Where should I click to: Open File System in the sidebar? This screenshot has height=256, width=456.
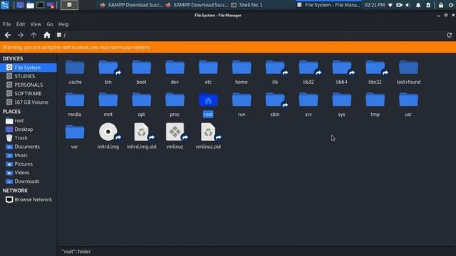pyautogui.click(x=28, y=68)
